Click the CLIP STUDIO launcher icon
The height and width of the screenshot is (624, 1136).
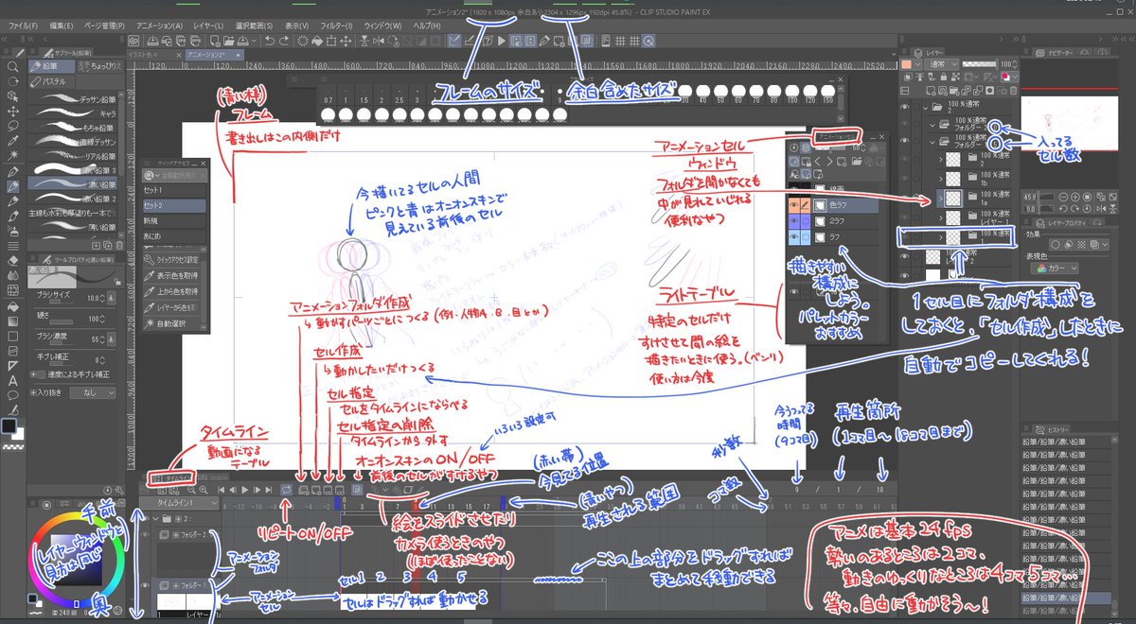click(133, 41)
